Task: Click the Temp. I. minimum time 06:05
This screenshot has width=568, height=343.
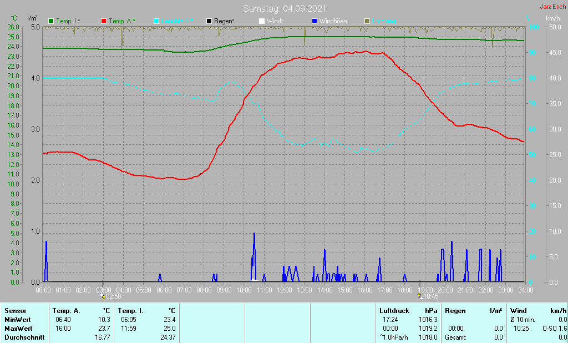Action: click(129, 320)
